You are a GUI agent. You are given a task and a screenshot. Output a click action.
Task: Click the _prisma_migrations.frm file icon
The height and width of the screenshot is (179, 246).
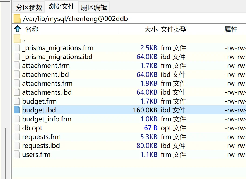point(17,48)
